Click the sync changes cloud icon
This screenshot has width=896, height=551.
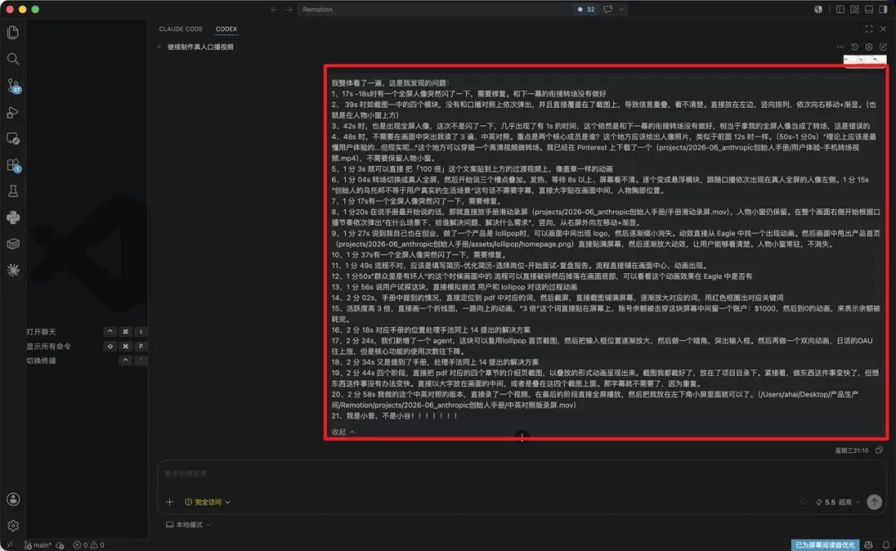(60, 545)
